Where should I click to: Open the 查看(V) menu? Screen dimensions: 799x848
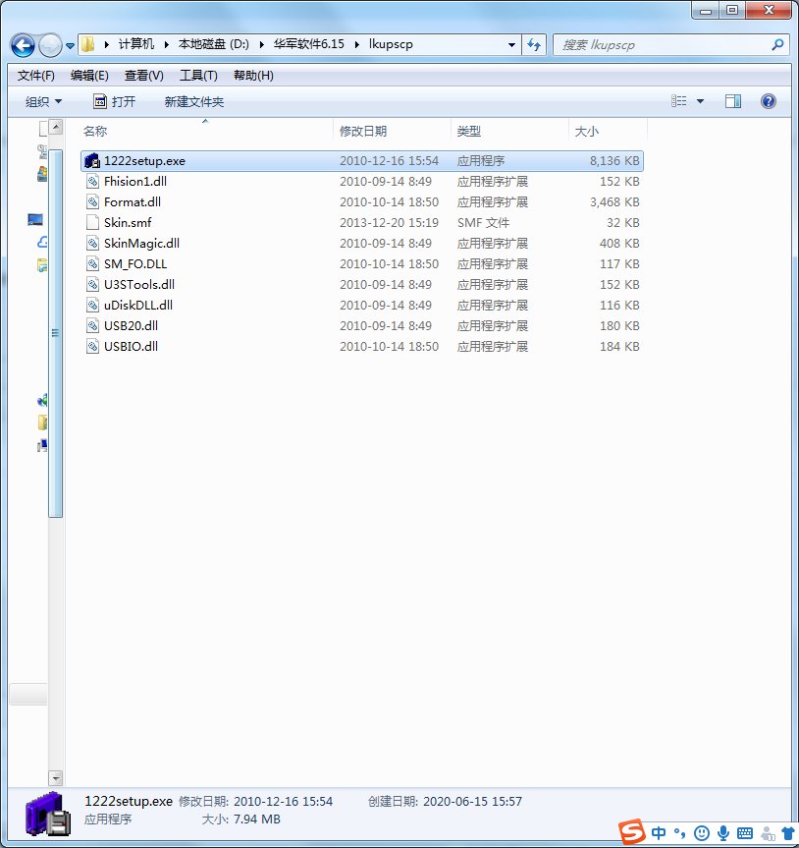[143, 76]
